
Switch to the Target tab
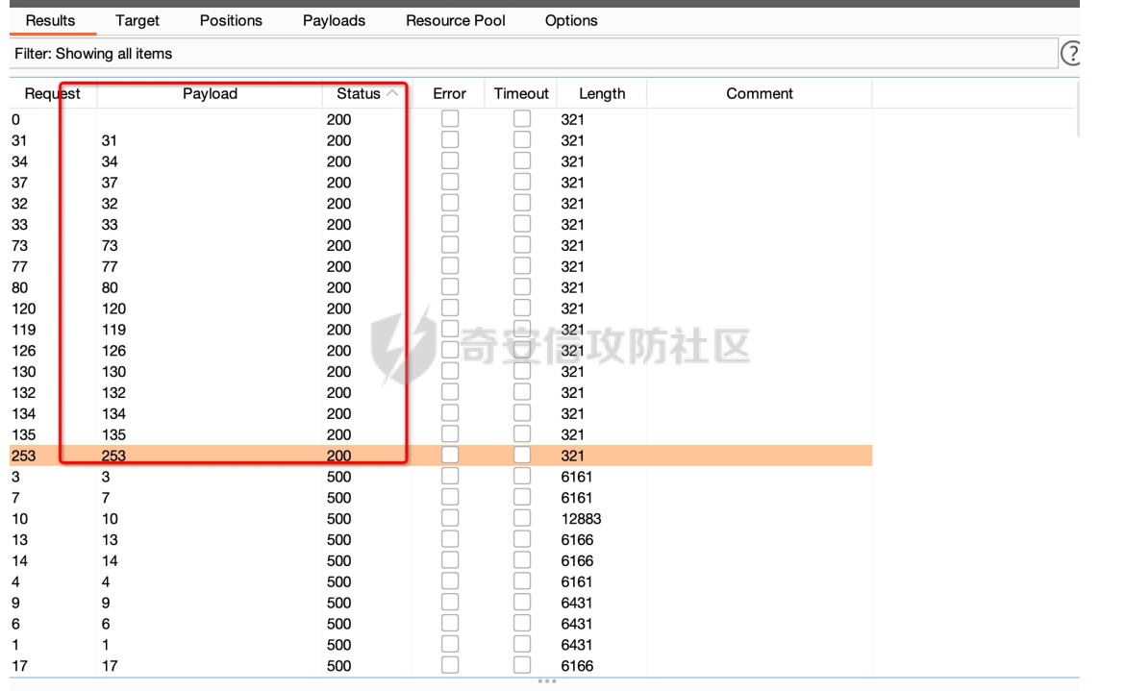pyautogui.click(x=137, y=20)
